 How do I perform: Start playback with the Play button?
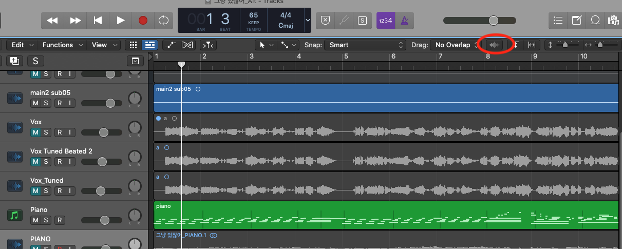121,21
